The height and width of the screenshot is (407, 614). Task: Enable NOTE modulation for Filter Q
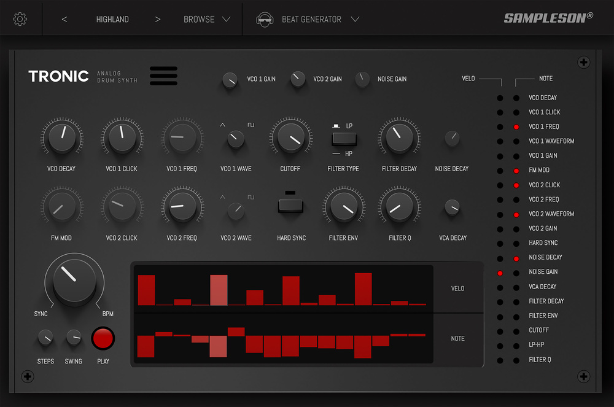[x=516, y=360]
